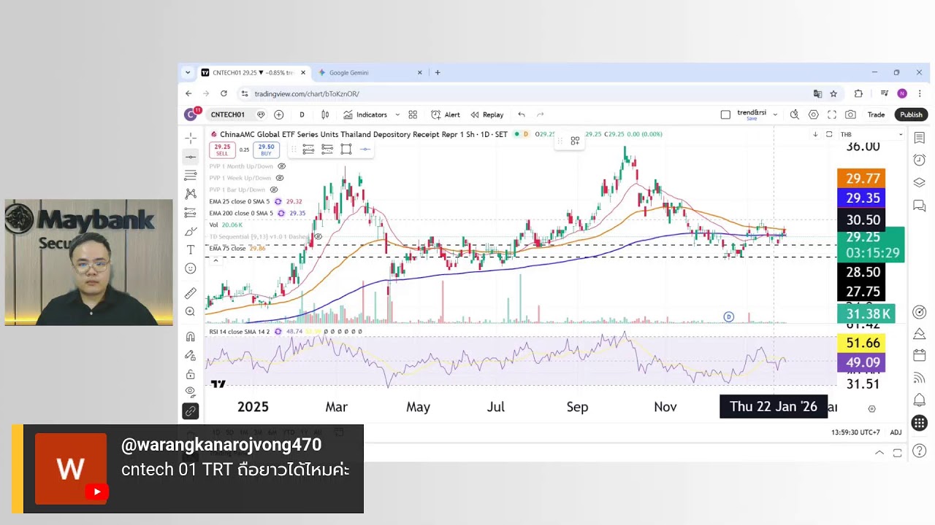Image resolution: width=935 pixels, height=525 pixels.
Task: Open the THB currency dropdown
Action: [871, 134]
